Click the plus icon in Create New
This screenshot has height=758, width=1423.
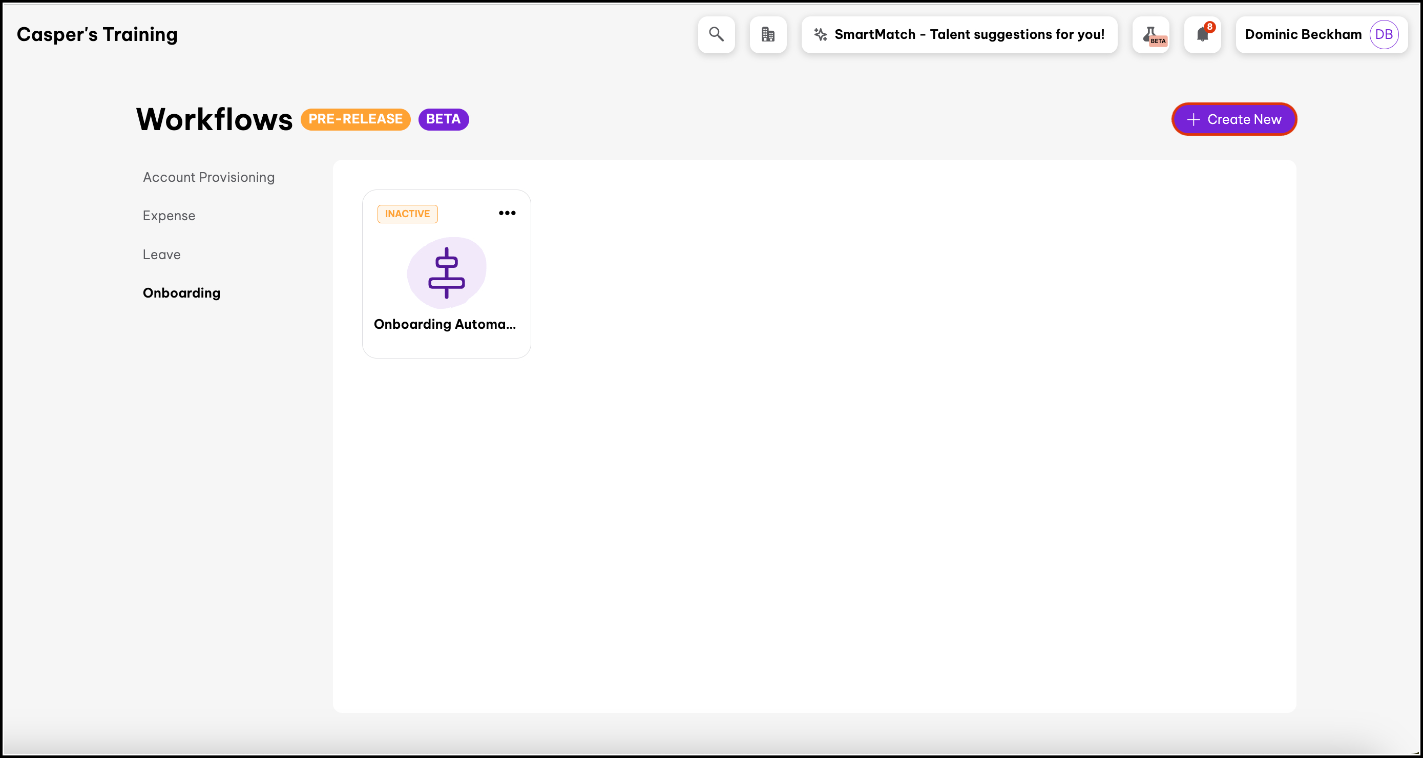tap(1193, 119)
